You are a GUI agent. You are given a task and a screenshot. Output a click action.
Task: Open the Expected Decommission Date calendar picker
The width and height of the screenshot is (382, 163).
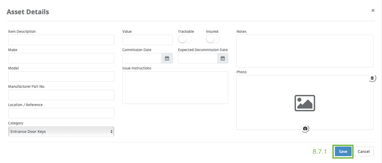[223, 58]
